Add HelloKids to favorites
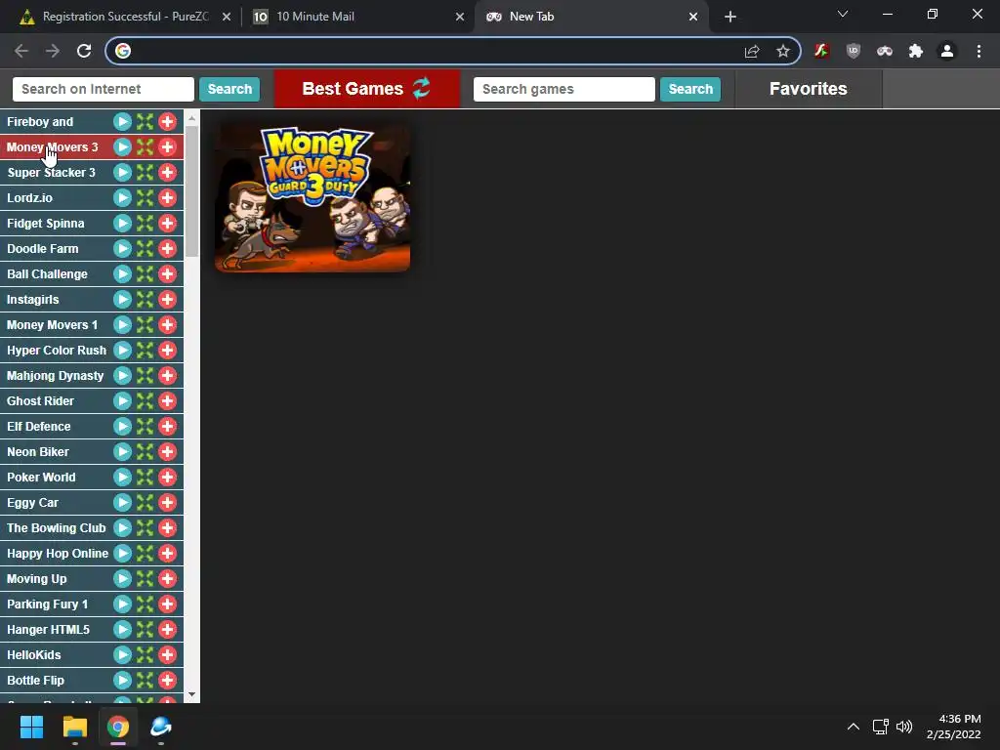The height and width of the screenshot is (750, 1000). (167, 655)
